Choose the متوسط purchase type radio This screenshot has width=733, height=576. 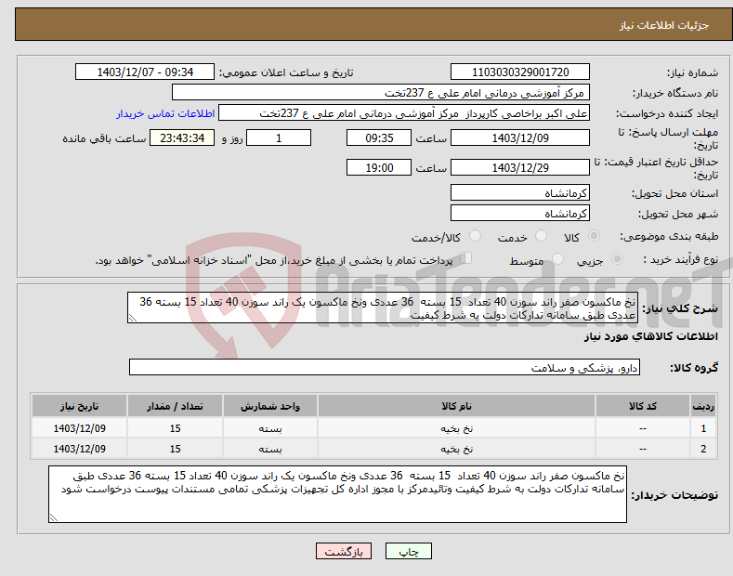point(557,258)
